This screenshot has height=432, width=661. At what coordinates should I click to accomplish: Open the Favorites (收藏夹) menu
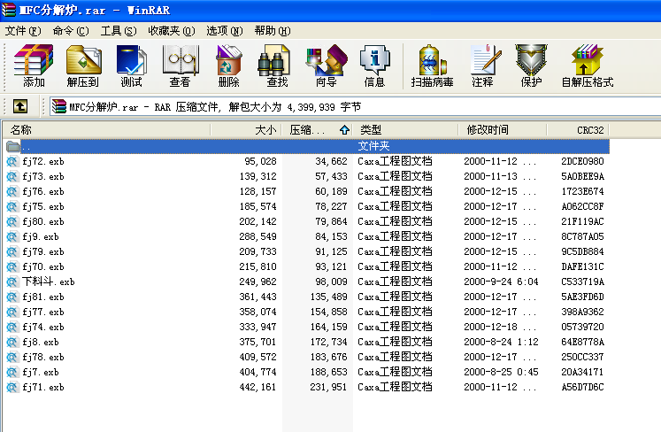point(171,30)
